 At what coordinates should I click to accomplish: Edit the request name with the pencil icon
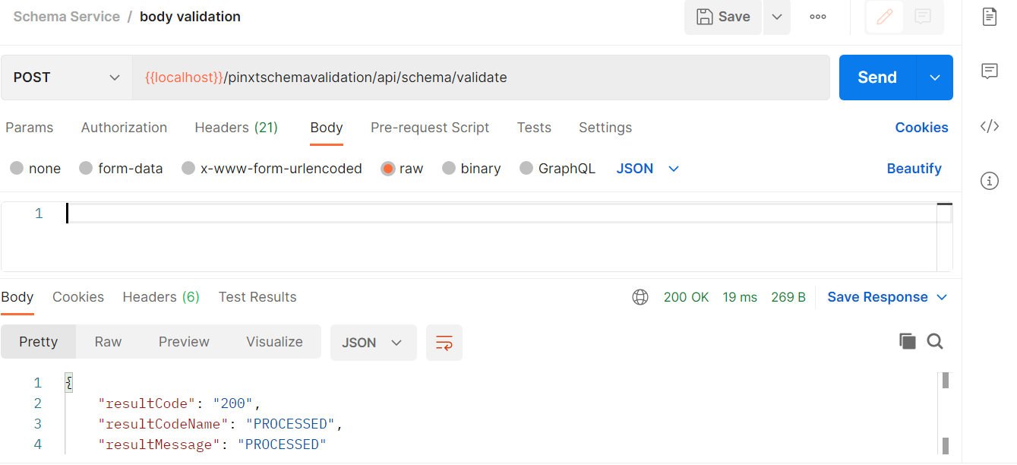point(884,17)
